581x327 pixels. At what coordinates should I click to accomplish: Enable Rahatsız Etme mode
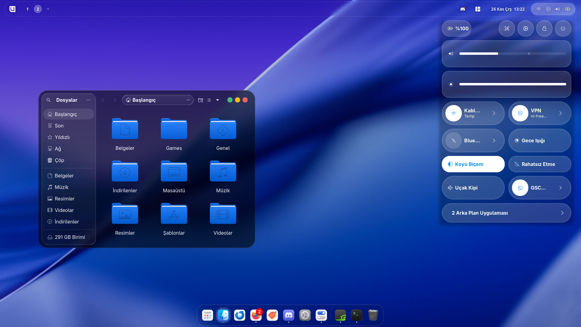(540, 164)
